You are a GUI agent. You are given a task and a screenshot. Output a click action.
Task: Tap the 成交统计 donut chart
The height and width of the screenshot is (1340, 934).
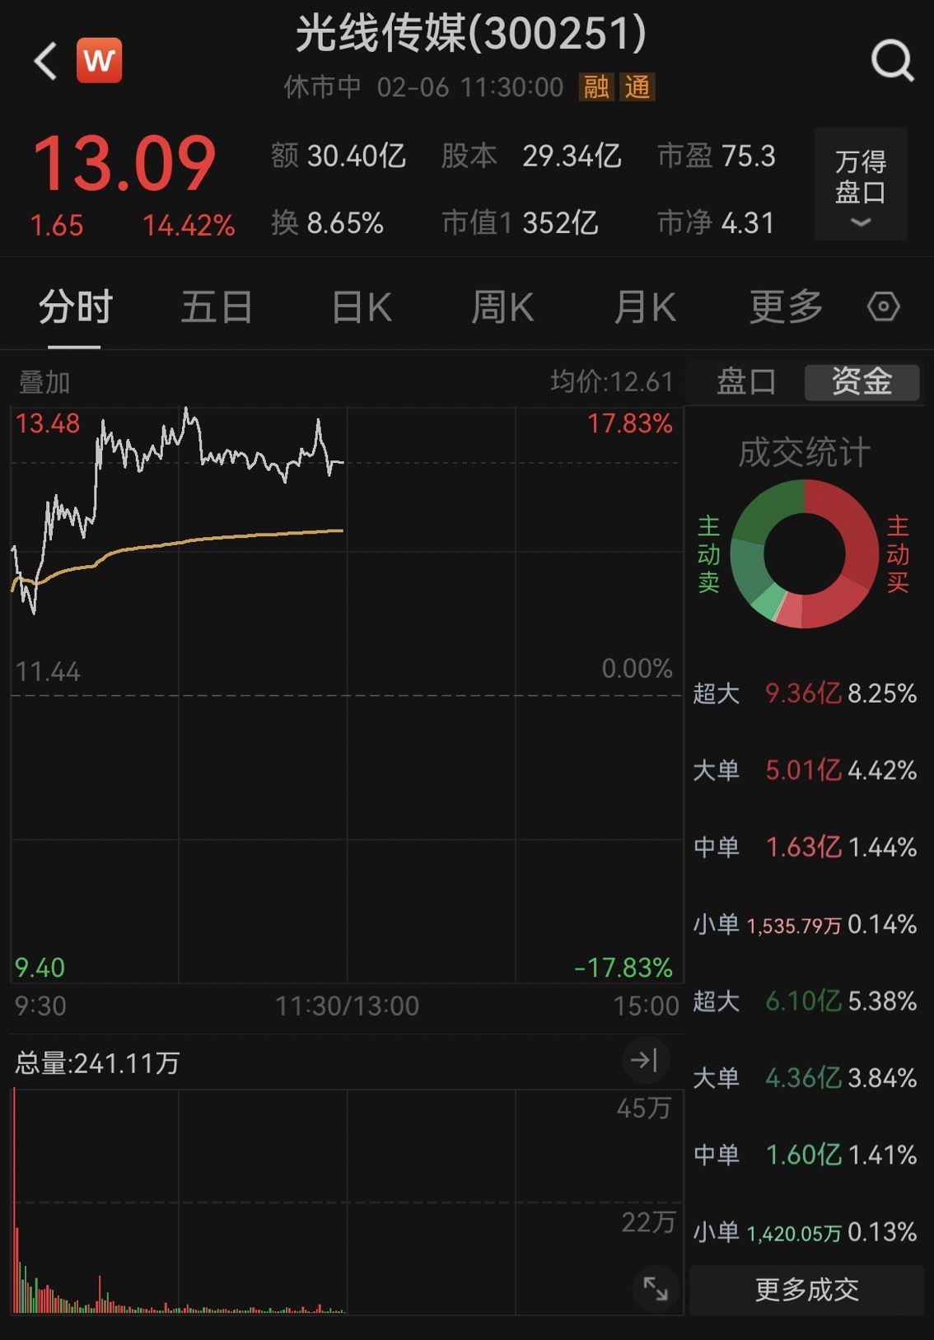tap(804, 553)
